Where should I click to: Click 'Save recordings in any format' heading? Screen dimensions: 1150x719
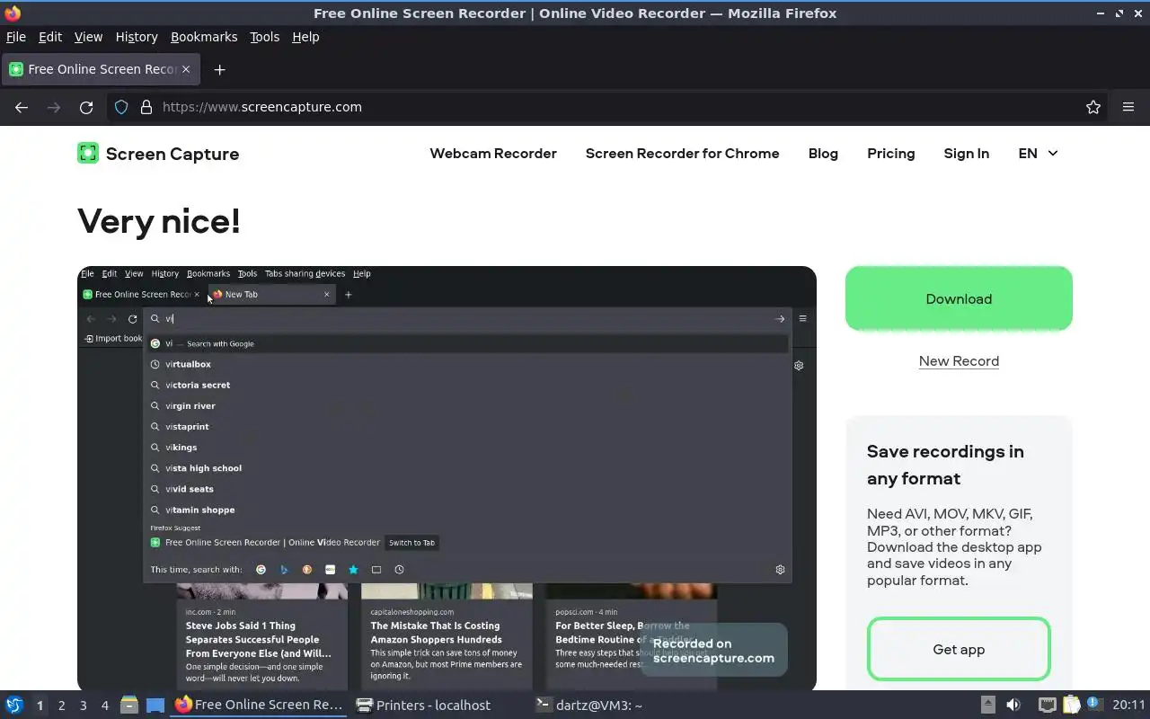(945, 465)
